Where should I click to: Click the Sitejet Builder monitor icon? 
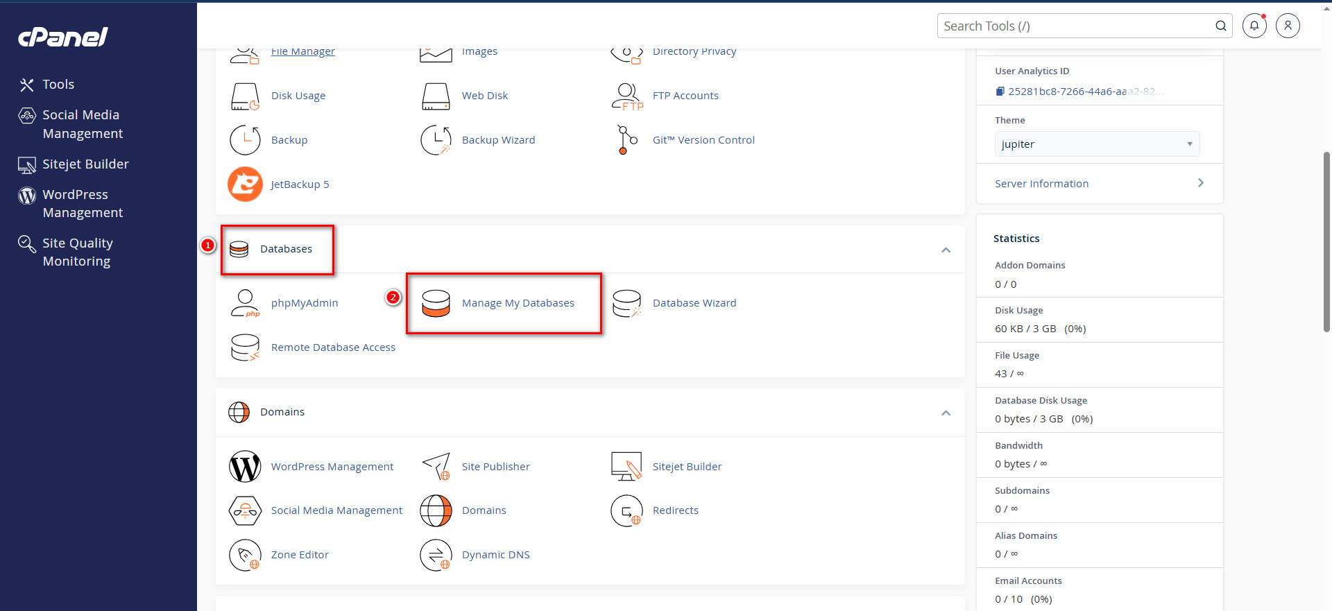627,467
